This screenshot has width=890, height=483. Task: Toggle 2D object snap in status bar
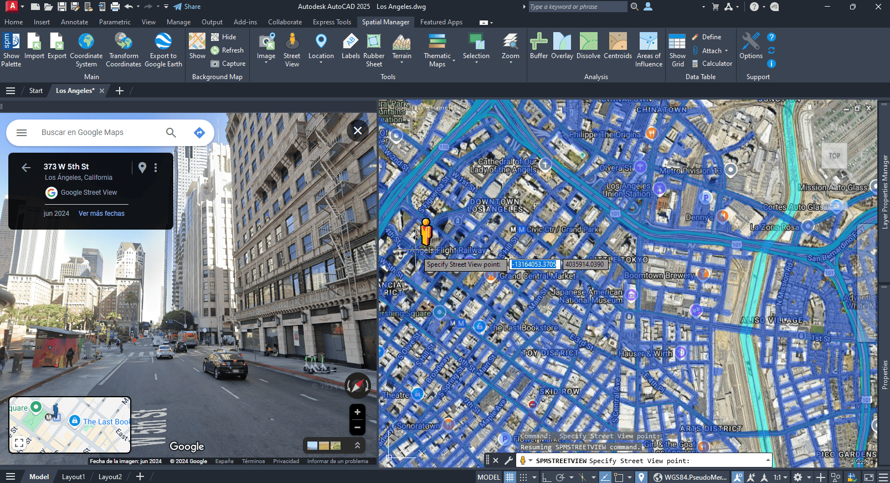tap(619, 477)
